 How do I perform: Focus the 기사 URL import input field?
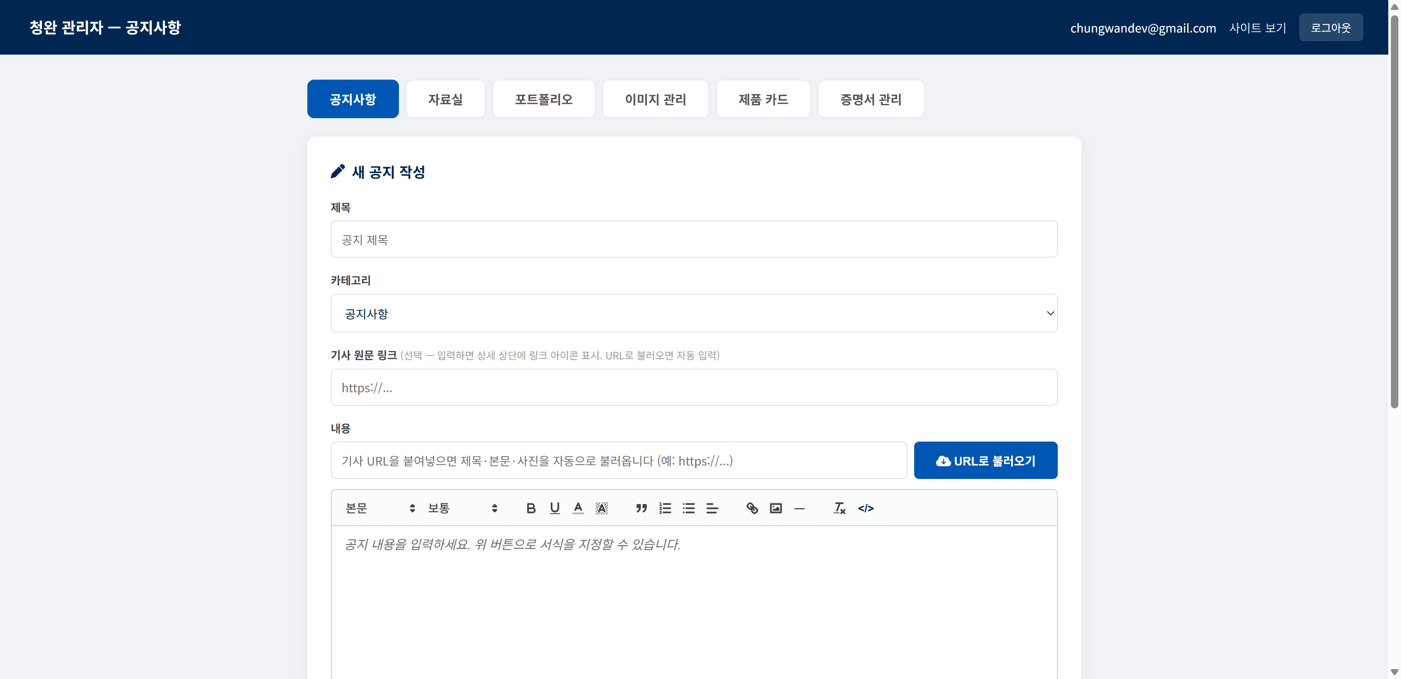pyautogui.click(x=619, y=460)
